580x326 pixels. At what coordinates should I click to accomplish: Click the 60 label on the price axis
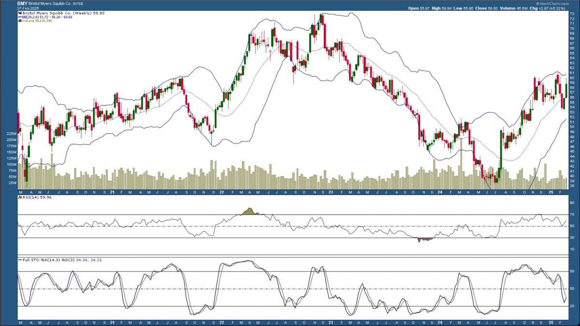click(x=572, y=78)
